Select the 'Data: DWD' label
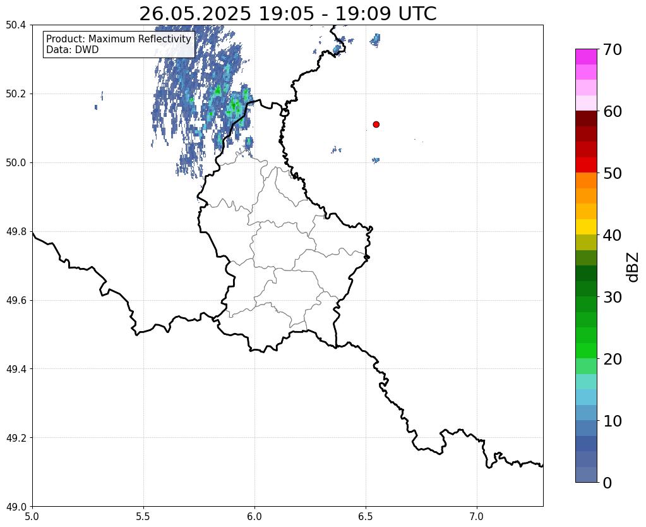The width and height of the screenshot is (646, 527). tap(73, 49)
